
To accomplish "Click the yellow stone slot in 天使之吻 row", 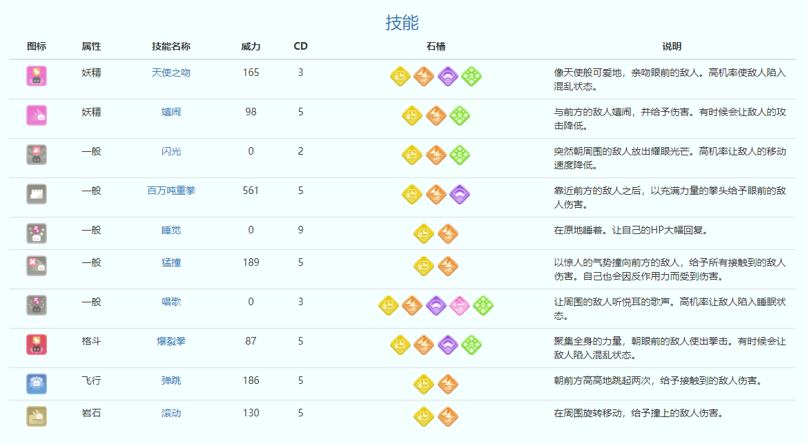I will pos(400,76).
